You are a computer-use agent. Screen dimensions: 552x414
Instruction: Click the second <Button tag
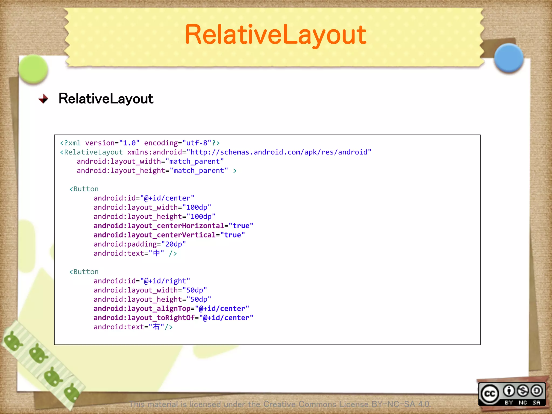coord(84,272)
